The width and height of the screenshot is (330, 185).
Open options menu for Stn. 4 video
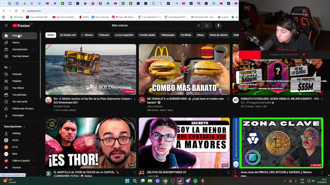(x=135, y=99)
